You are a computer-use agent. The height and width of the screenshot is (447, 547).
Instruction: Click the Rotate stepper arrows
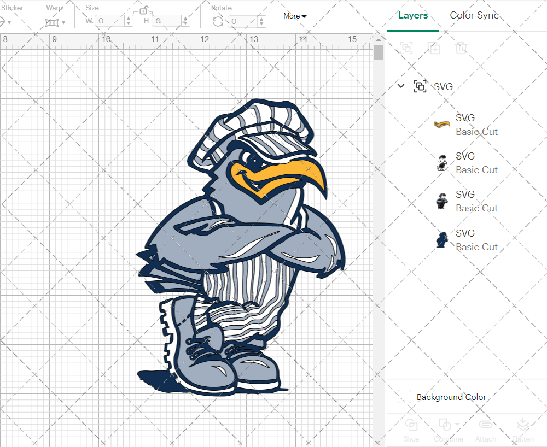point(261,21)
